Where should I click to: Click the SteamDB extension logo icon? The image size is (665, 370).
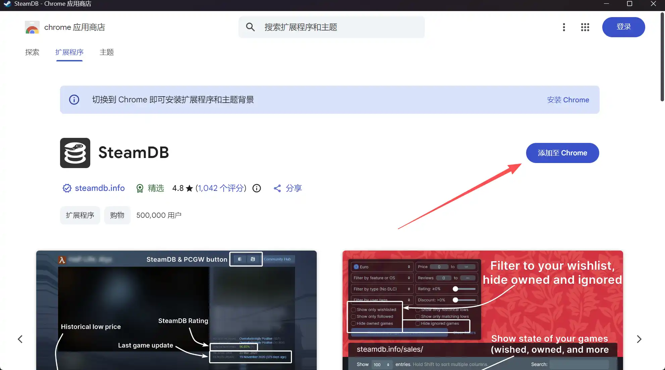click(x=75, y=153)
